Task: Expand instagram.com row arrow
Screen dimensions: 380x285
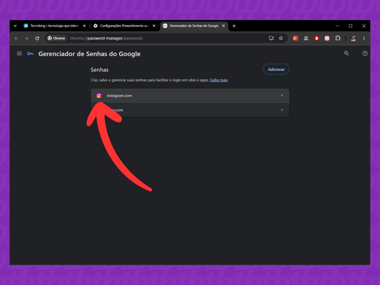Action: coord(282,95)
